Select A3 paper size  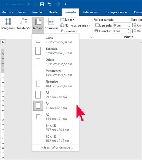(x=55, y=95)
